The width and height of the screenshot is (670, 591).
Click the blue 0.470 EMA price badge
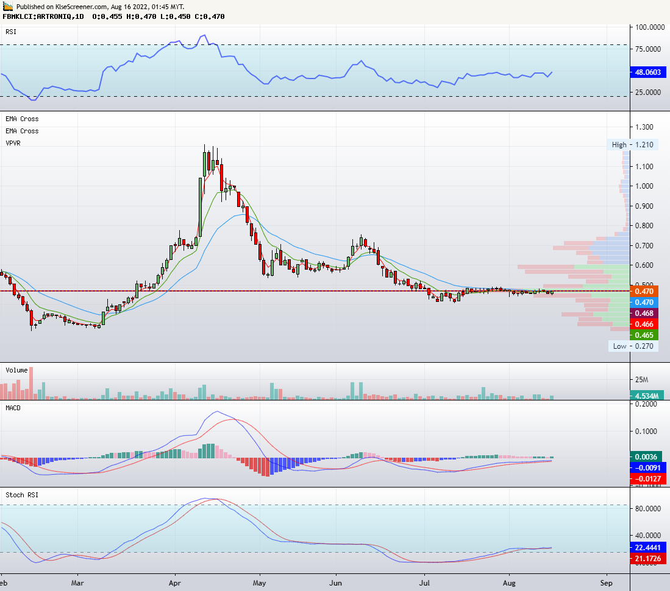point(643,302)
